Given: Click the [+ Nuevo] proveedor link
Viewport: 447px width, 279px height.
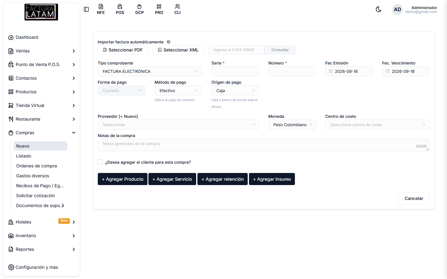Looking at the screenshot, I should coord(128,117).
